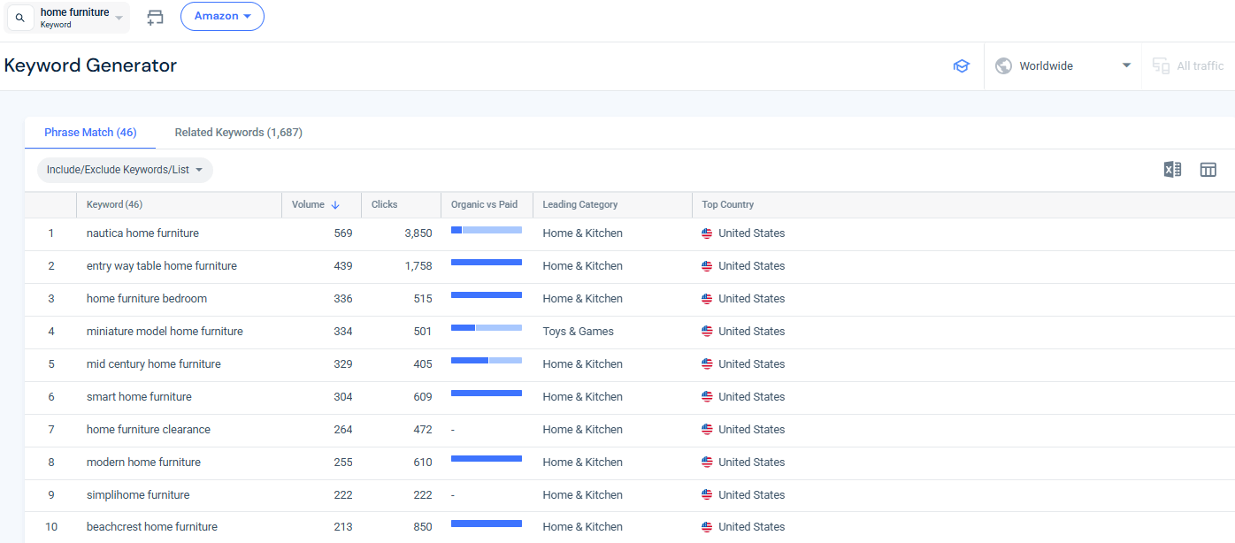Select keyword entry way table home furniture
The width and height of the screenshot is (1235, 543).
tap(162, 266)
